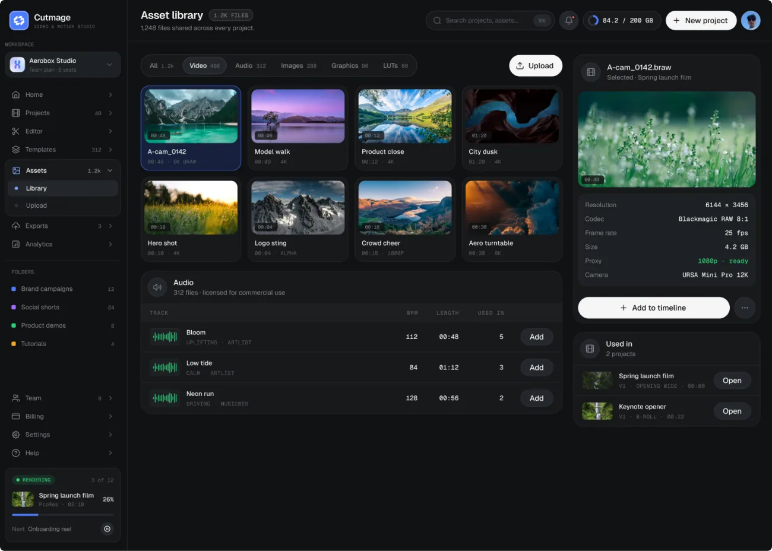Open the more options ellipsis button
This screenshot has width=772, height=551.
tap(745, 308)
